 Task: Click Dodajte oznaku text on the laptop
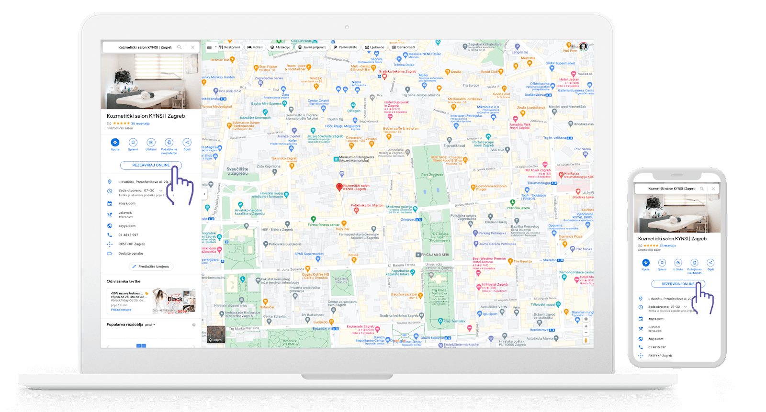point(131,254)
